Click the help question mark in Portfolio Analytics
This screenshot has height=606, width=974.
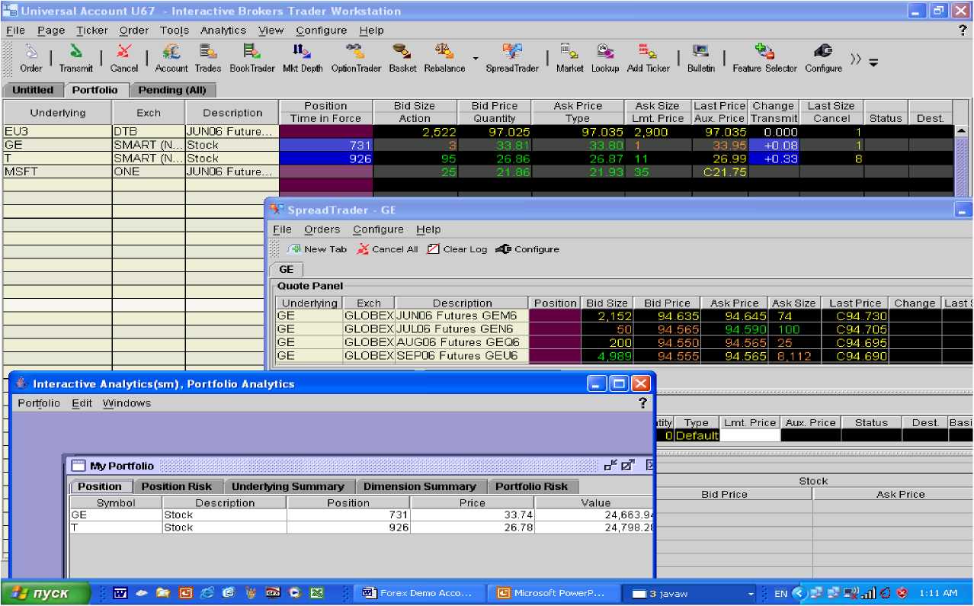642,403
